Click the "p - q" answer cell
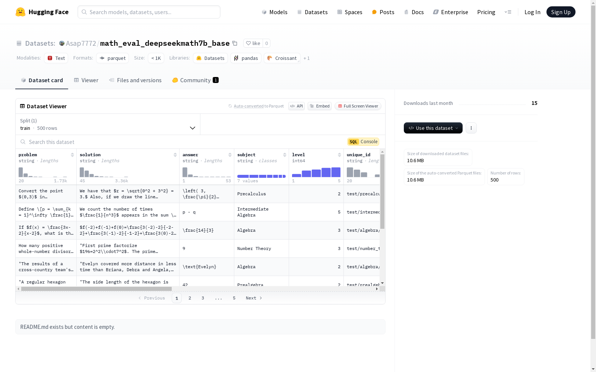This screenshot has width=596, height=372. pos(207,212)
